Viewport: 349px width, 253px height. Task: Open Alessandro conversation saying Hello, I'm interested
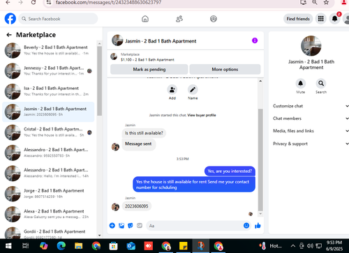[48, 173]
